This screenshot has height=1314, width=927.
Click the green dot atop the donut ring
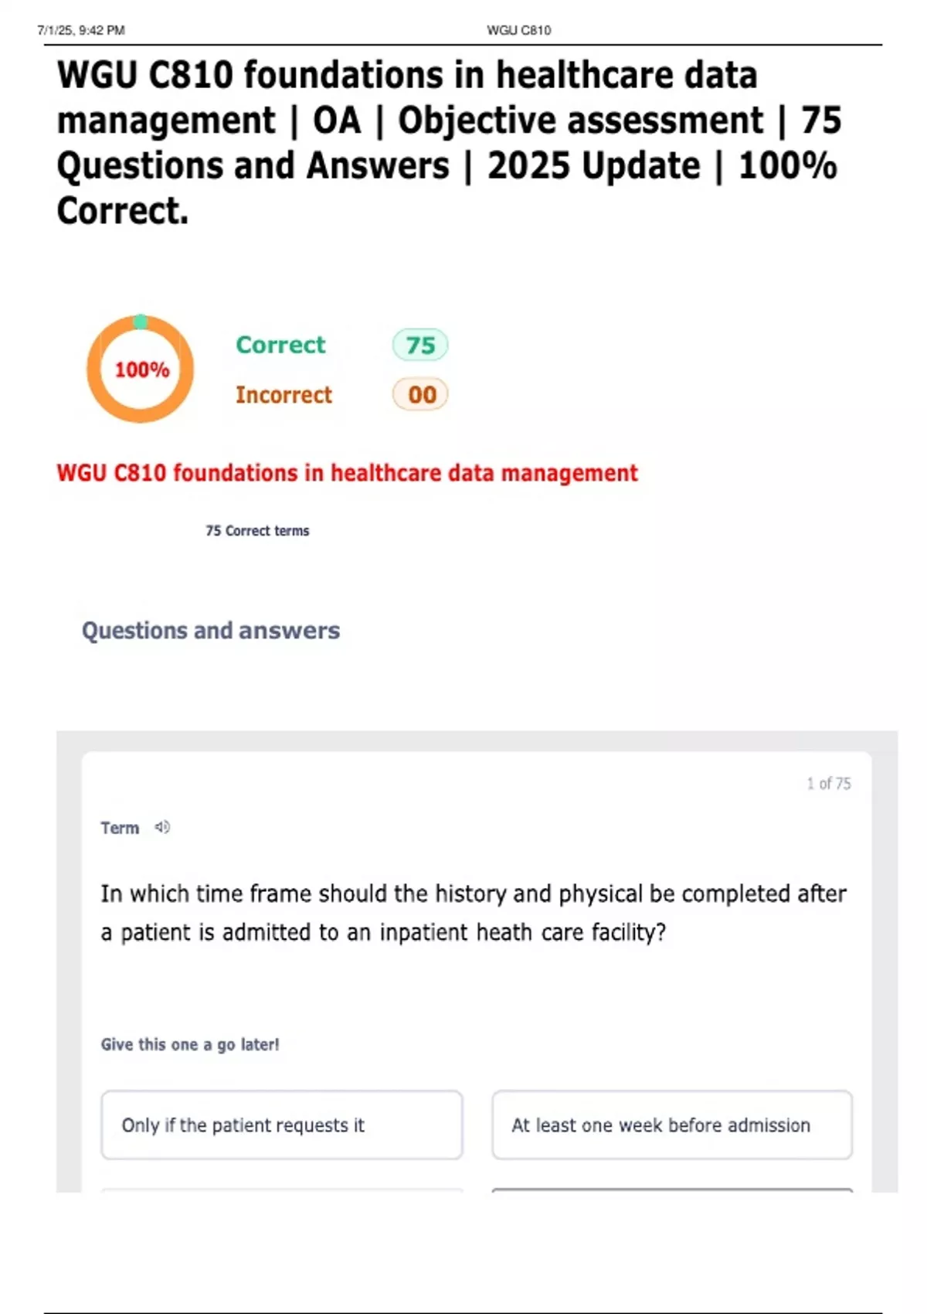click(140, 322)
